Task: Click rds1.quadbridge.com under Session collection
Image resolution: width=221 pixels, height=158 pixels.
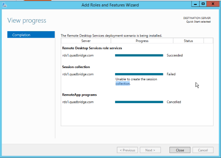Action: 78,74
